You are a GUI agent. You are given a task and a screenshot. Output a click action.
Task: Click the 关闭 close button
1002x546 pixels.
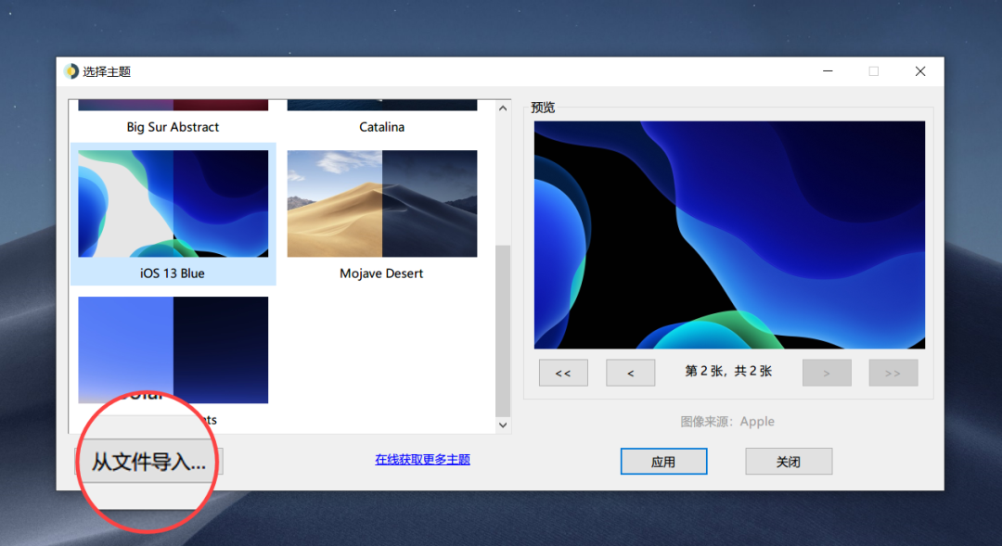pos(789,461)
